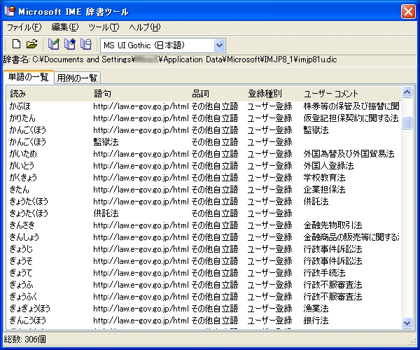Image resolution: width=420 pixels, height=350 pixels.
Task: Click the vertical scrollbar thumb
Action: coord(407,123)
